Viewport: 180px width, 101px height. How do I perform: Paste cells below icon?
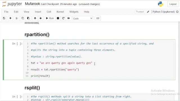click(x=28, y=18)
